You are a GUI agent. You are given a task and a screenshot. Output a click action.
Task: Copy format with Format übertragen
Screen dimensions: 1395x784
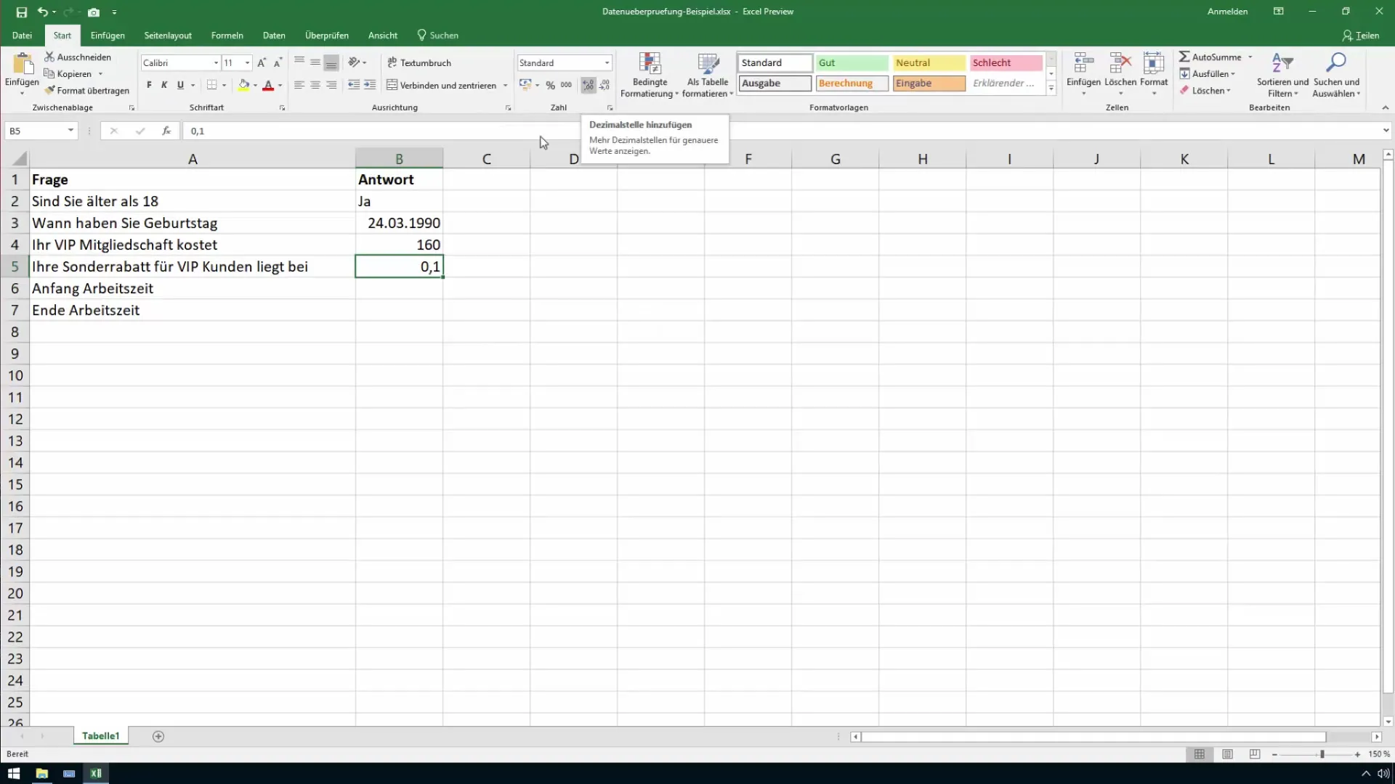tap(86, 91)
